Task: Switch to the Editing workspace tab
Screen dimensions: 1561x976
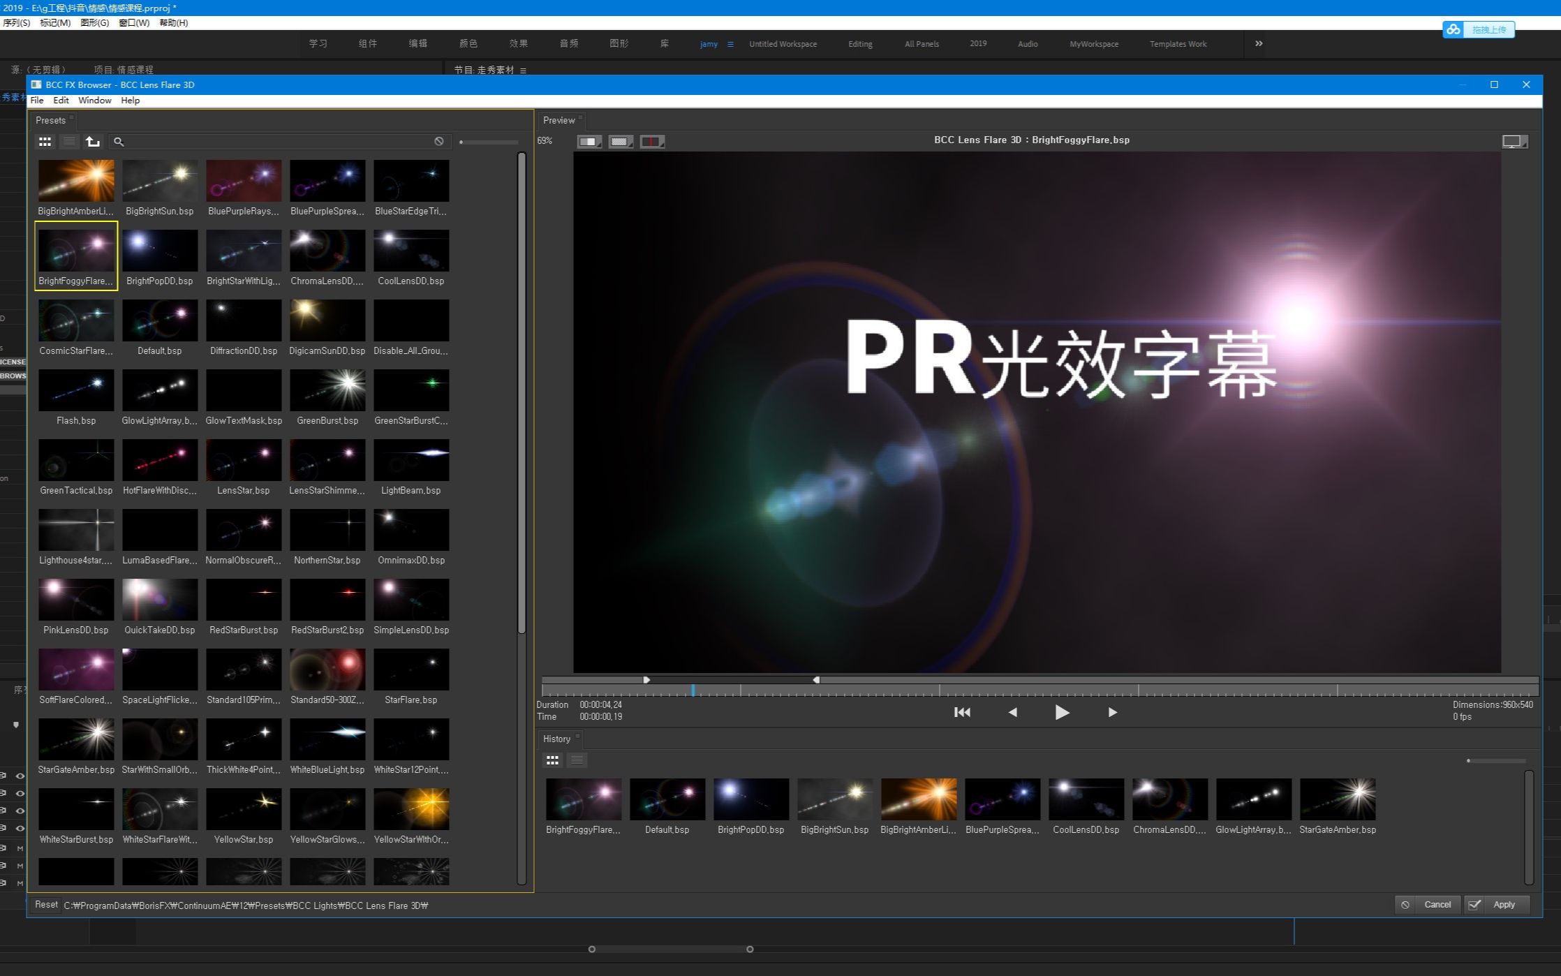Action: click(859, 43)
